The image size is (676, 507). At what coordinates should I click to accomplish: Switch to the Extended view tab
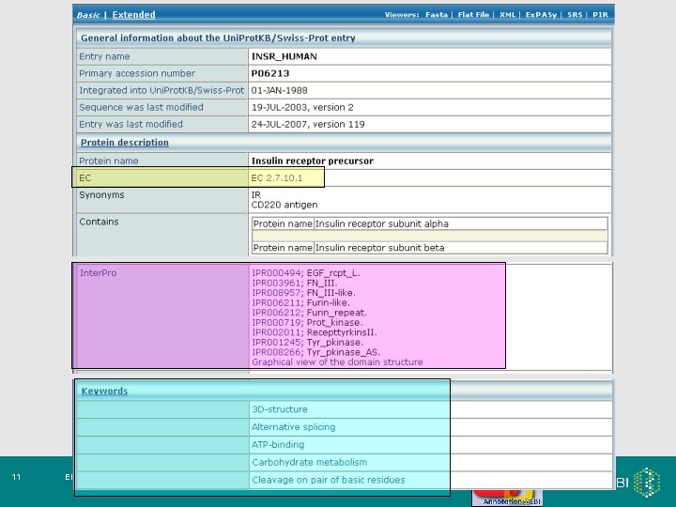pyautogui.click(x=133, y=15)
